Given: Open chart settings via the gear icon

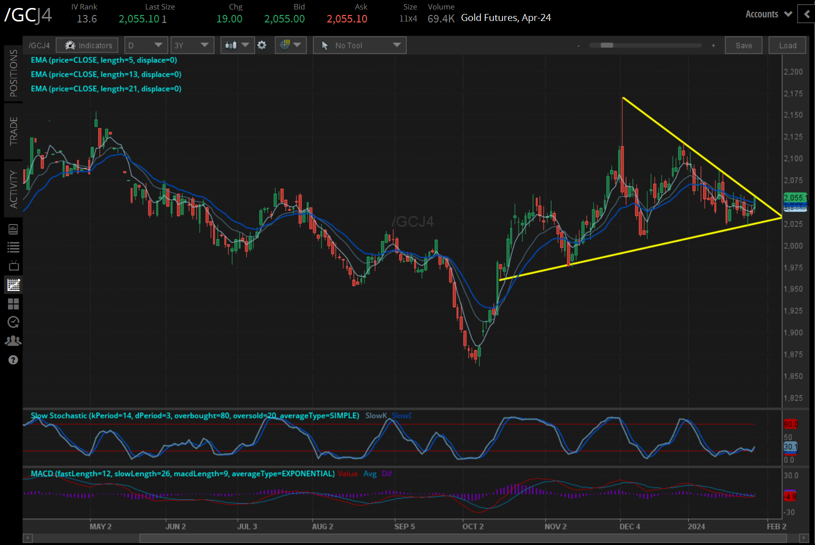Looking at the screenshot, I should [262, 45].
